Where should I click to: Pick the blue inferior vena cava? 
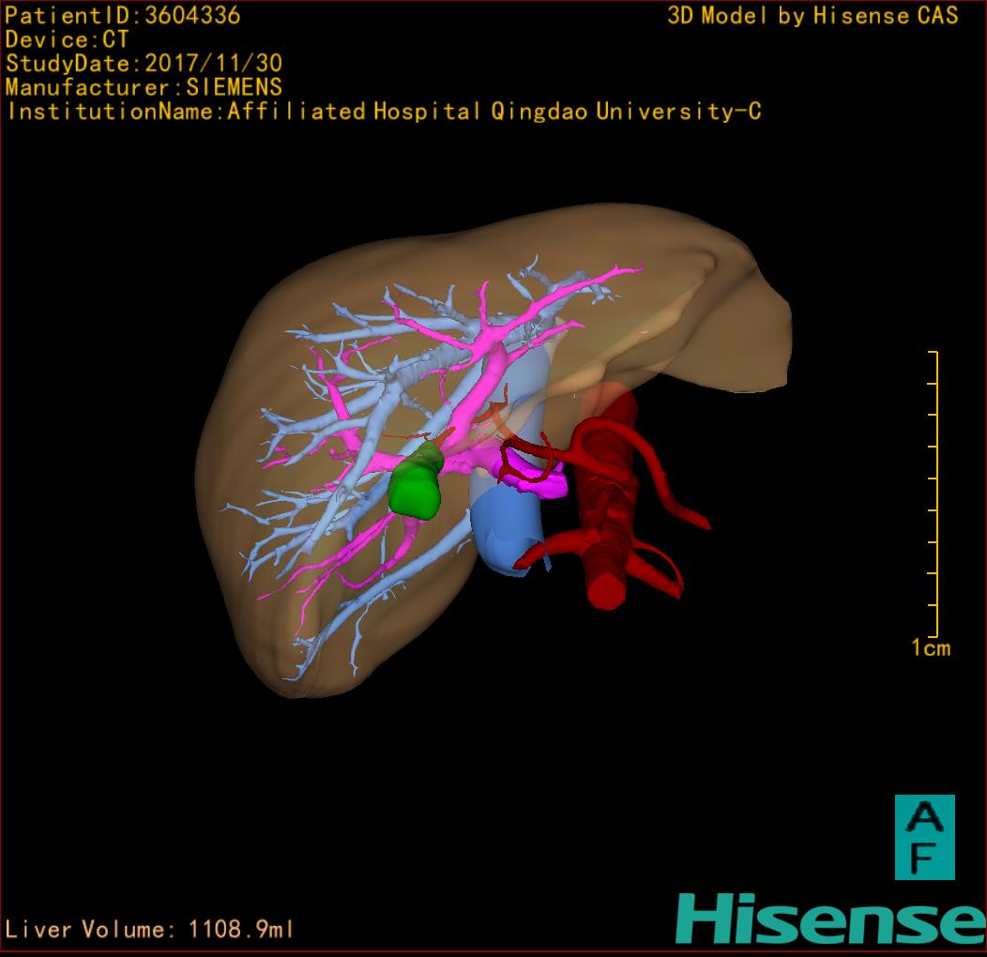click(x=504, y=530)
